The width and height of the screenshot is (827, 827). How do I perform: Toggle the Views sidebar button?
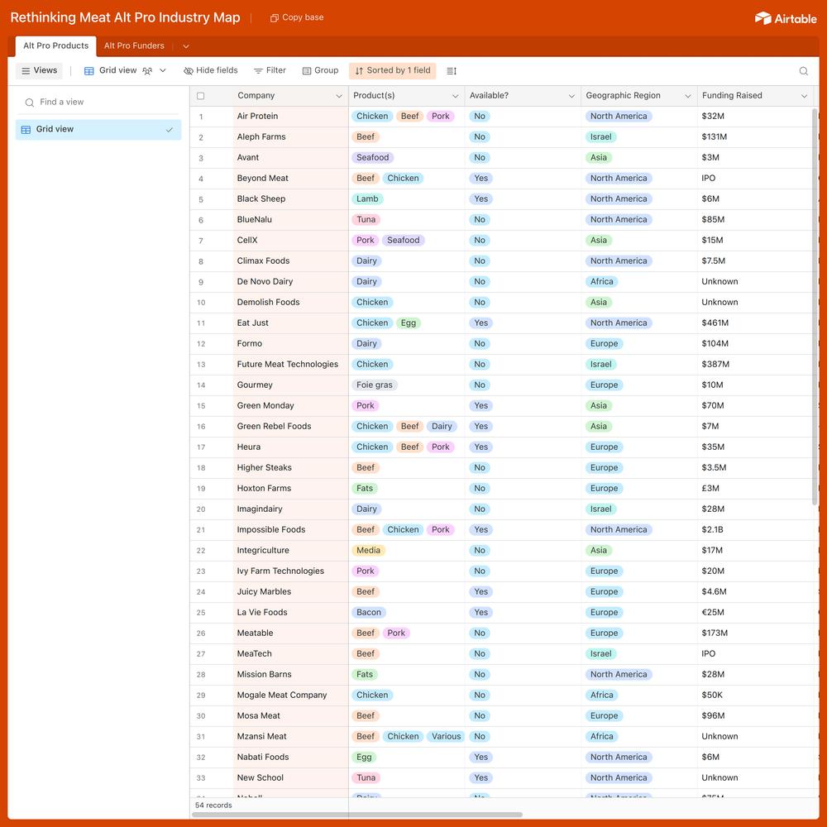(39, 70)
